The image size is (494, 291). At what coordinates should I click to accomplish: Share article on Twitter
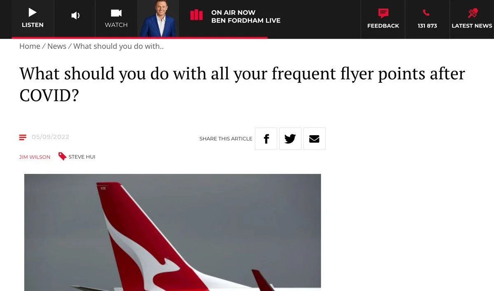[290, 139]
